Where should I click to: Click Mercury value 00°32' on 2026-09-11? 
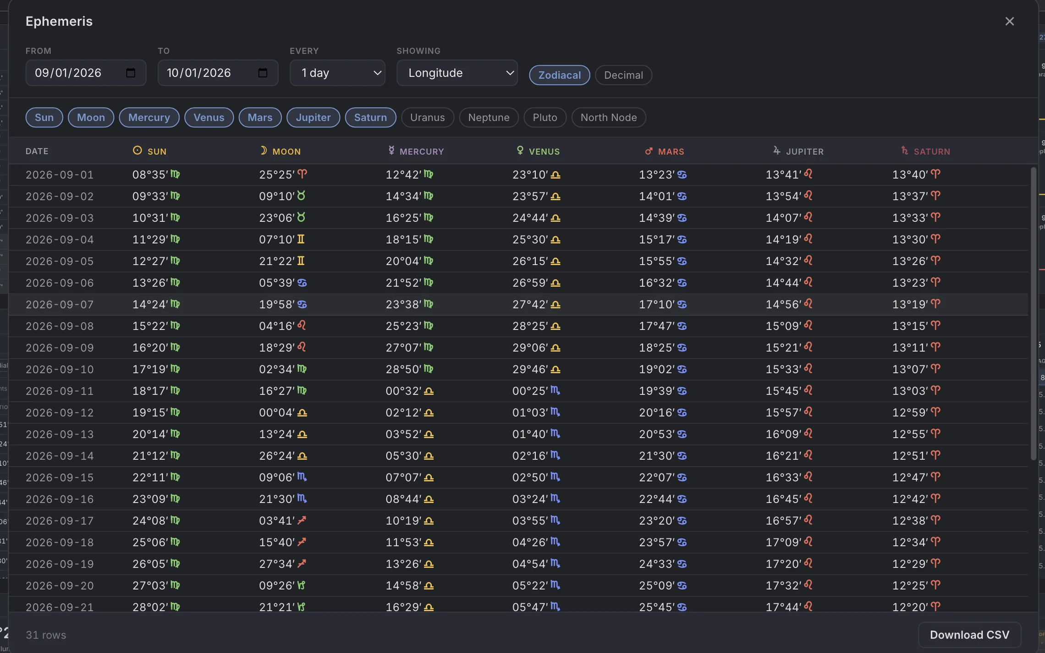403,391
